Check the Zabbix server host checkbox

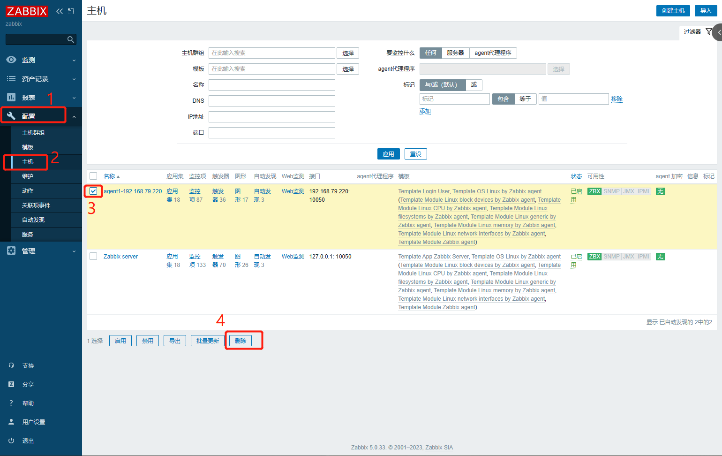93,256
